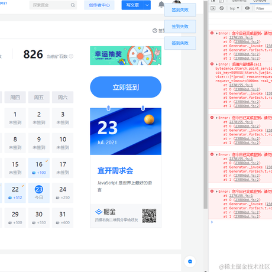This screenshot has width=272, height=272.
Task: Click the console prompt chevron
Action: (x=212, y=222)
